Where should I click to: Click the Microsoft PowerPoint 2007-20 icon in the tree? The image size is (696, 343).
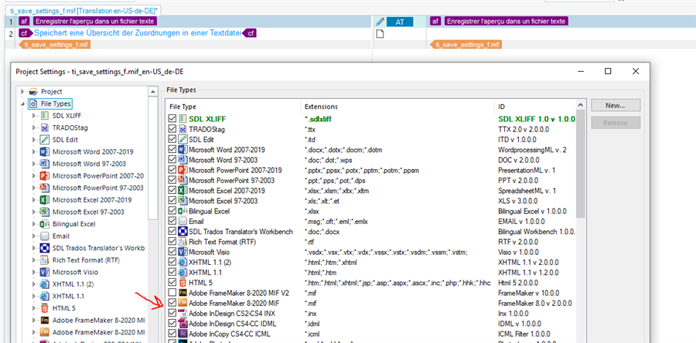coord(44,176)
